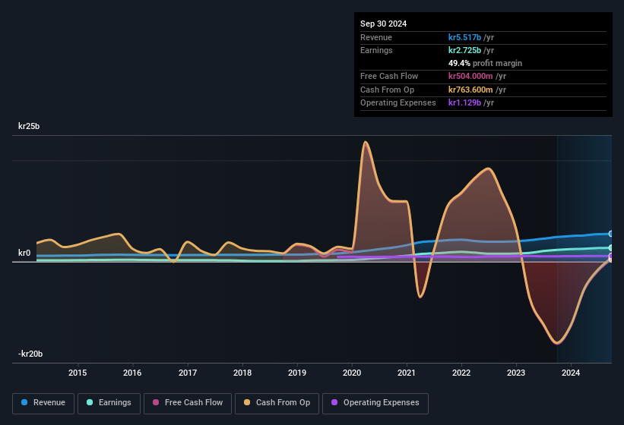Click the Revenue endpoint marker on chart
Image resolution: width=624 pixels, height=425 pixels.
tap(611, 234)
